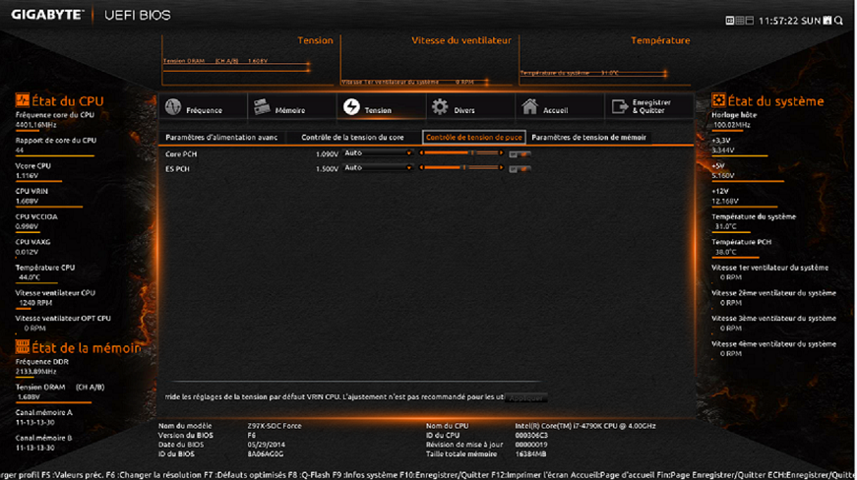Click the ES PCH row label
This screenshot has height=480, width=857.
pyautogui.click(x=177, y=169)
